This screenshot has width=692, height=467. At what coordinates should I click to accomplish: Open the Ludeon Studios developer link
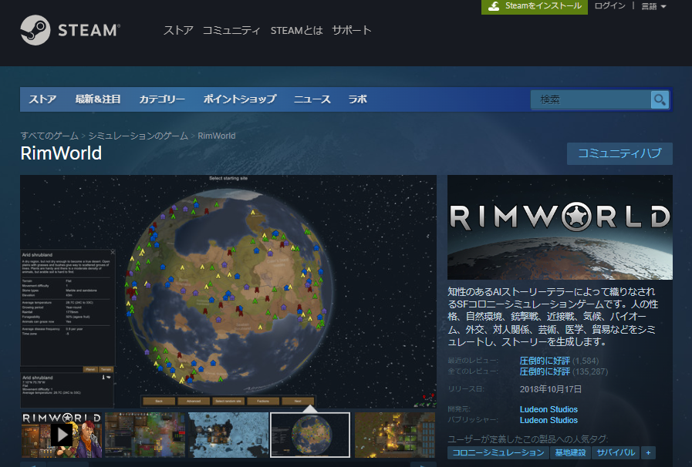549,409
